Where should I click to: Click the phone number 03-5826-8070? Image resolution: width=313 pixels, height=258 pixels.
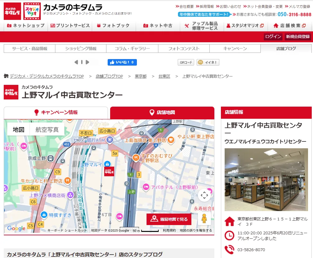coord(251,250)
